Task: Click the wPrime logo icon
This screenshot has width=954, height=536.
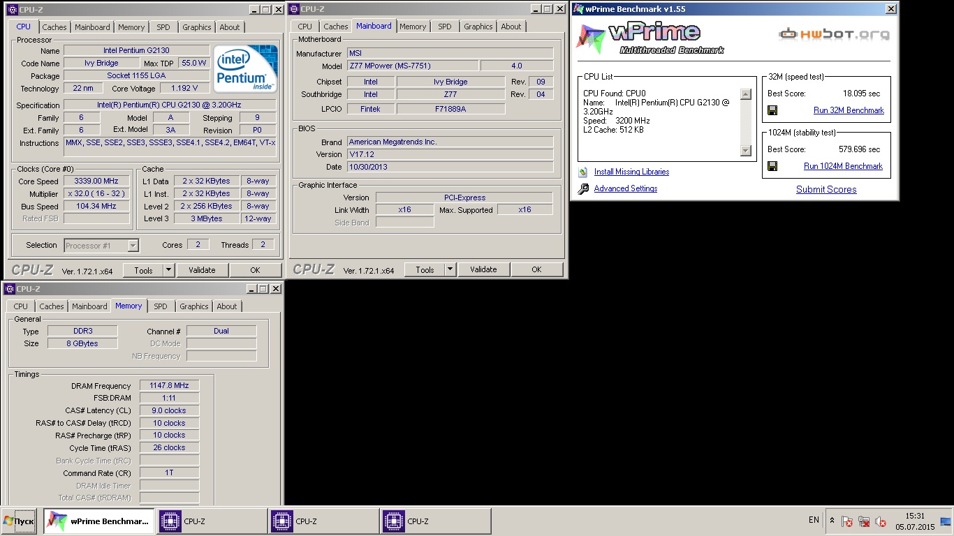Action: 589,39
